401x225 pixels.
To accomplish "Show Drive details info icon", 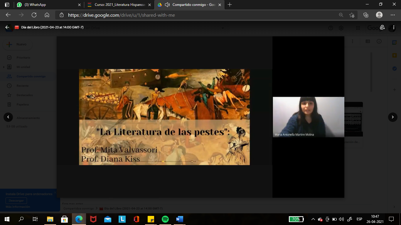I will pyautogui.click(x=379, y=42).
